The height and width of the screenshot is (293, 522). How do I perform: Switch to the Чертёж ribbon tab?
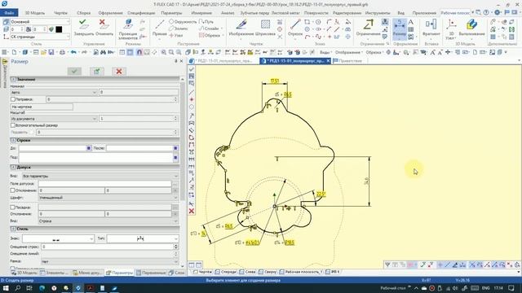[x=60, y=13]
